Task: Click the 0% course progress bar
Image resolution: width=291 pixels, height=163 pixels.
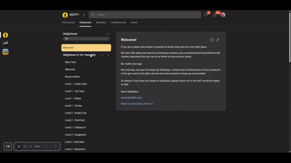Action: click(x=86, y=38)
